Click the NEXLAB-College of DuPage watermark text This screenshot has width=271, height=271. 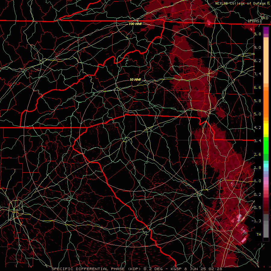(241, 3)
